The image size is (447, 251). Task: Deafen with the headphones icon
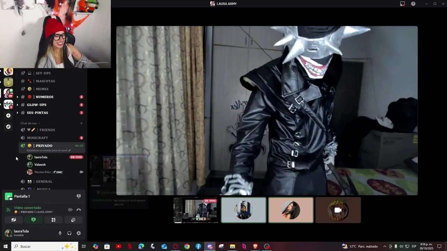69,233
